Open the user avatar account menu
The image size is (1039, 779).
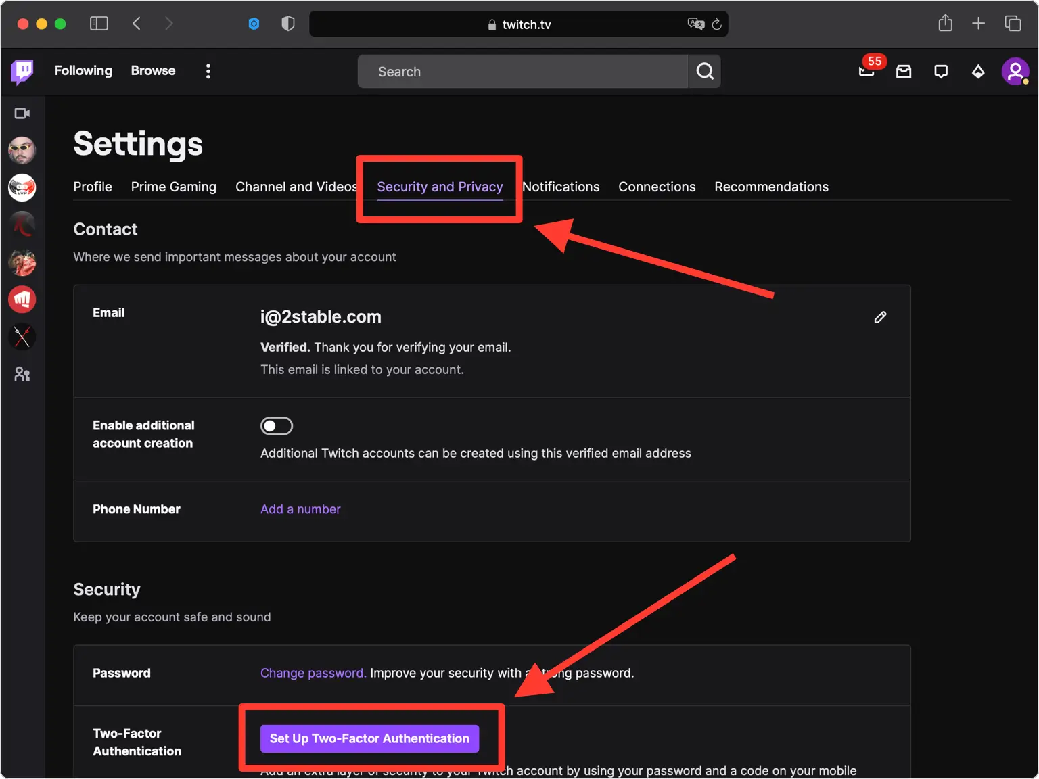point(1015,71)
